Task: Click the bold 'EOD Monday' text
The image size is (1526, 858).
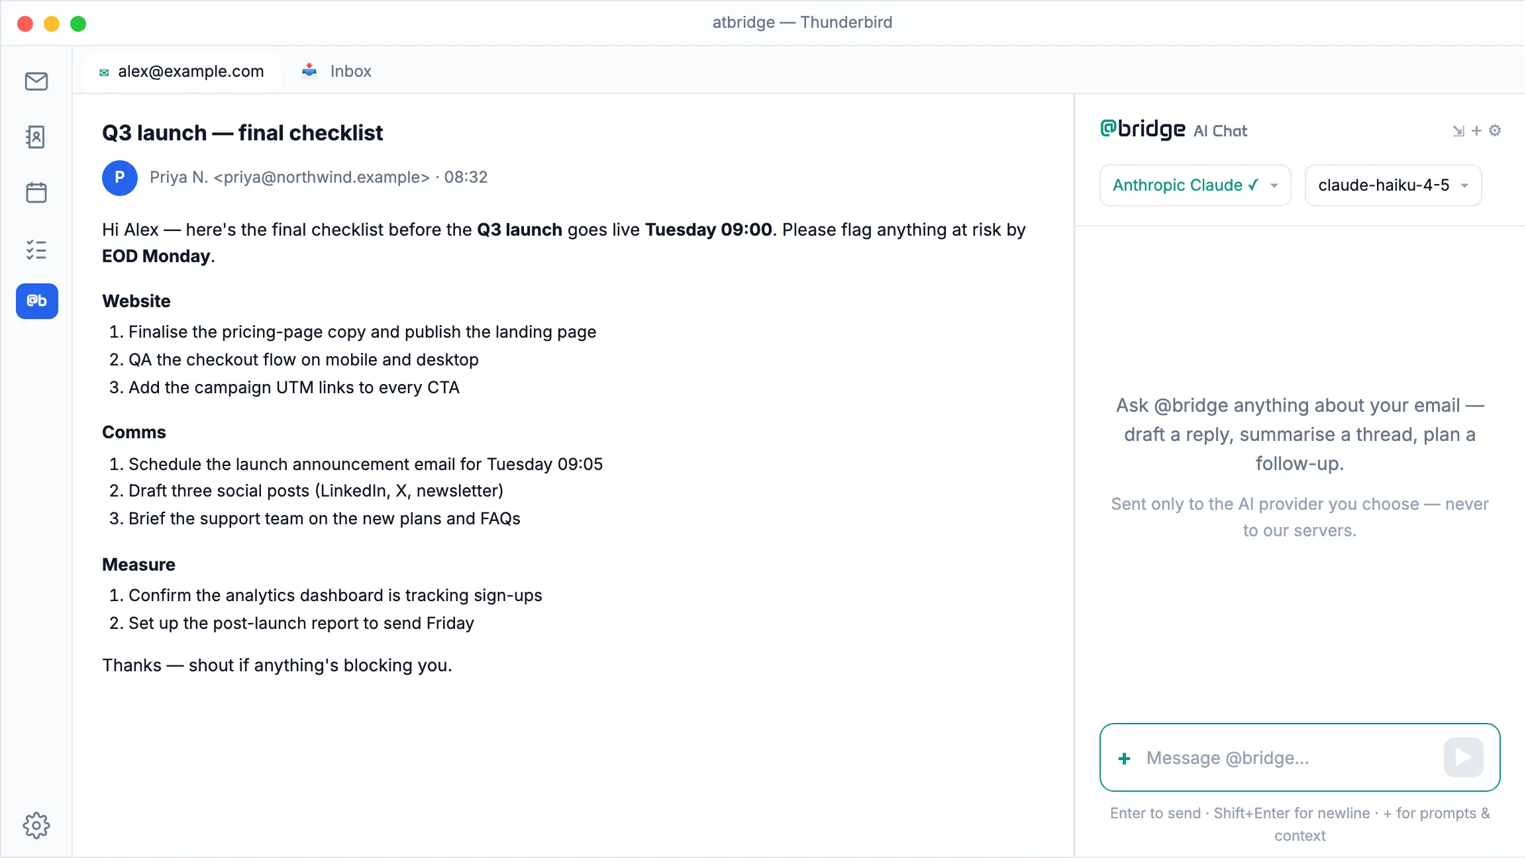Action: click(156, 256)
